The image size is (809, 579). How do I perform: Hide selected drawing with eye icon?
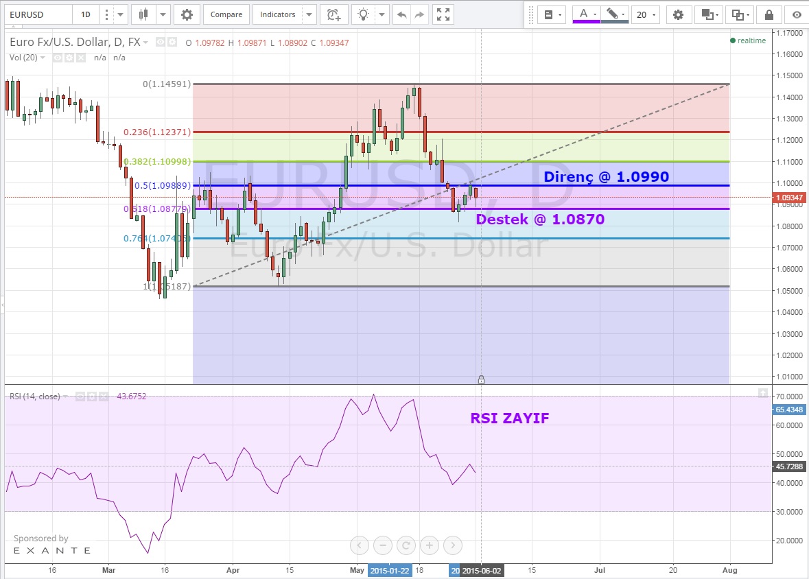[x=796, y=14]
